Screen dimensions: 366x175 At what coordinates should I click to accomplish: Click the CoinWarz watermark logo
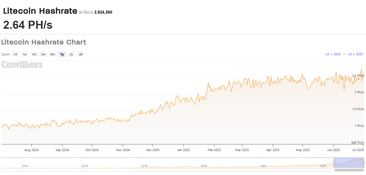point(22,65)
